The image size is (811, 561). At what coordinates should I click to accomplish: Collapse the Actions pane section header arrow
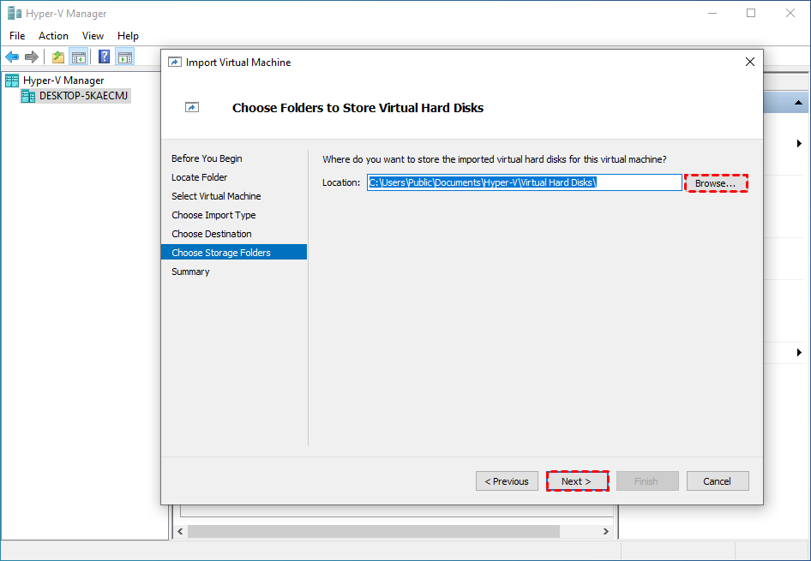coord(799,103)
